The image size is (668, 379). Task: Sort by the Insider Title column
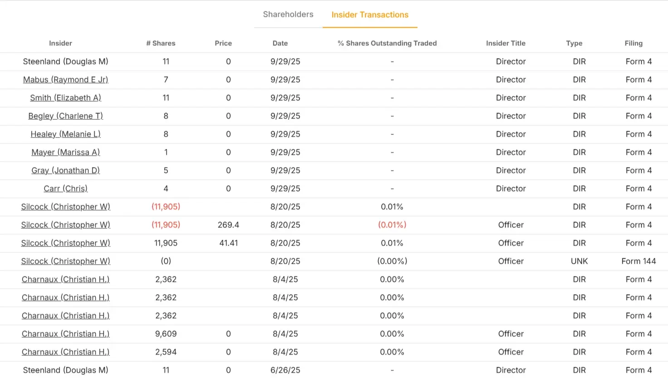click(x=506, y=43)
